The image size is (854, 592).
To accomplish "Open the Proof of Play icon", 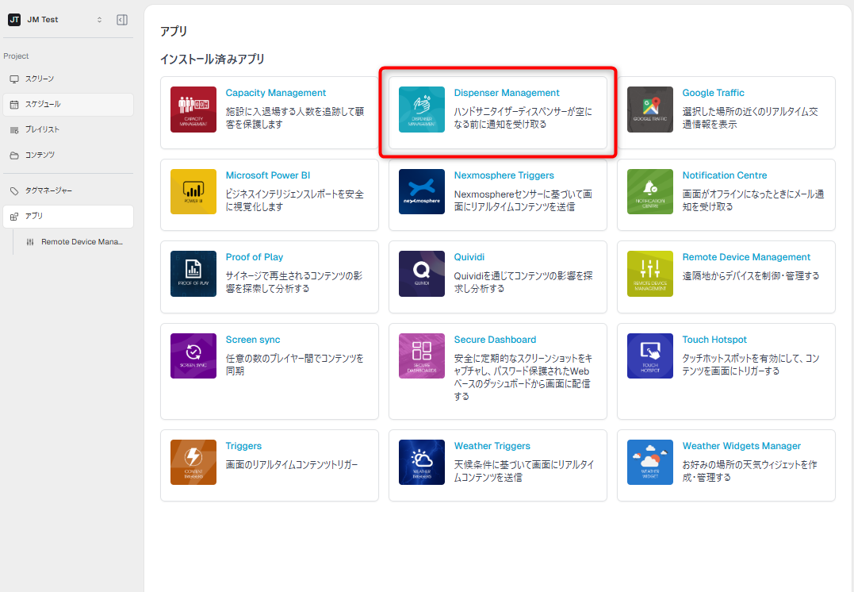I will [x=193, y=274].
